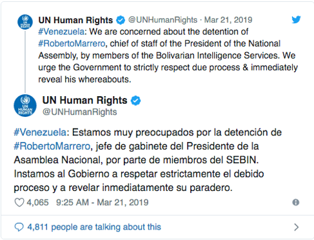Click the @UNHumanRights handle in the top tweet
Screen dimensions: 314x240
162,20
